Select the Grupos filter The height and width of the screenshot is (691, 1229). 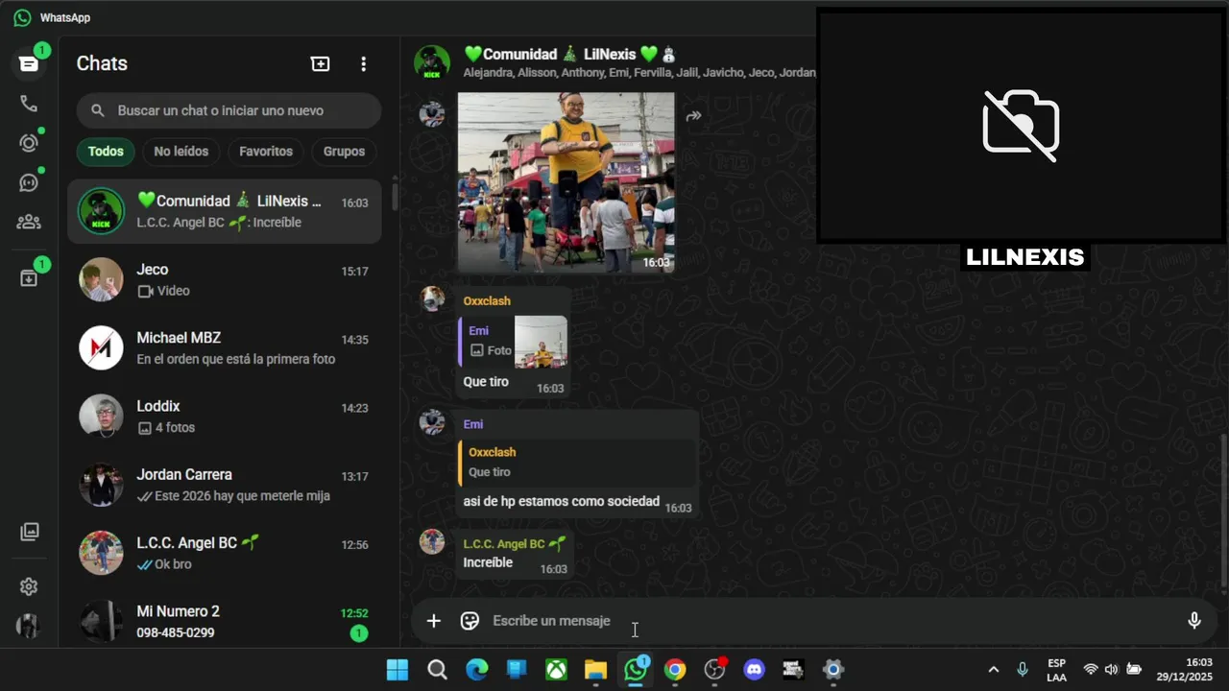click(344, 151)
